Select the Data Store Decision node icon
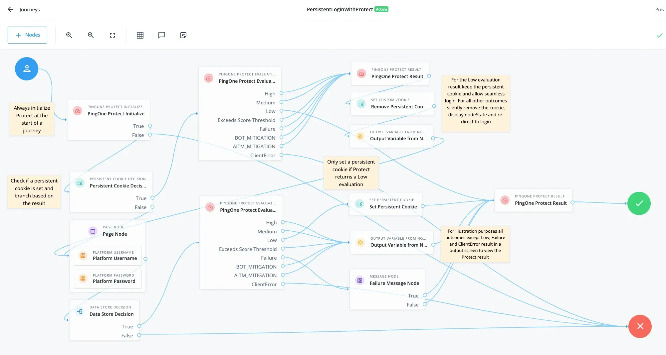The height and width of the screenshot is (355, 666). pyautogui.click(x=80, y=311)
